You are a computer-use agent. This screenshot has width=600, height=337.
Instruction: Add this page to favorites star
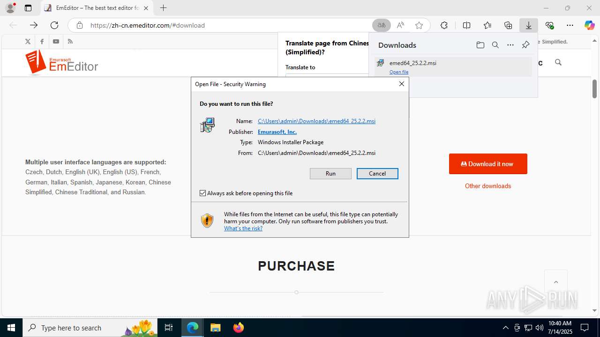[x=419, y=25]
